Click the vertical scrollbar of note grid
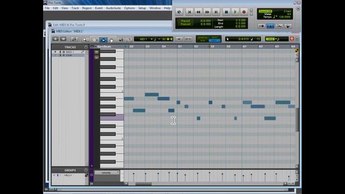This screenshot has height=194, width=345. click(x=297, y=120)
